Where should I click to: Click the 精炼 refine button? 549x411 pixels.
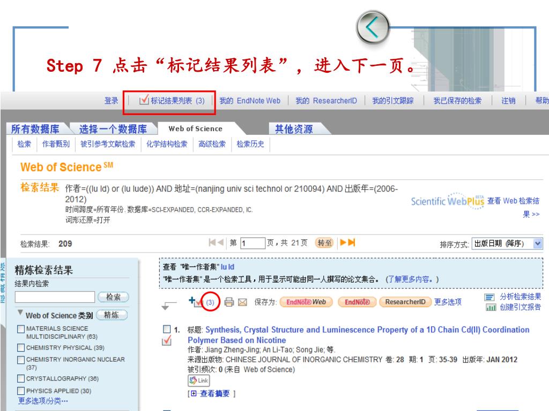(x=112, y=315)
